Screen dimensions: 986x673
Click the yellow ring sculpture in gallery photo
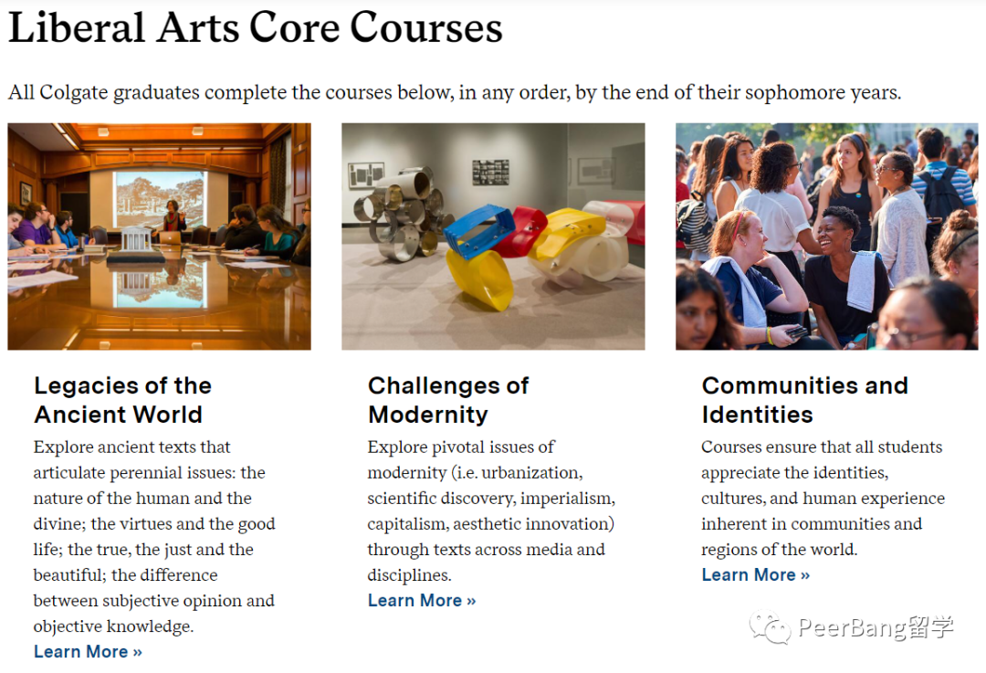pos(480,279)
